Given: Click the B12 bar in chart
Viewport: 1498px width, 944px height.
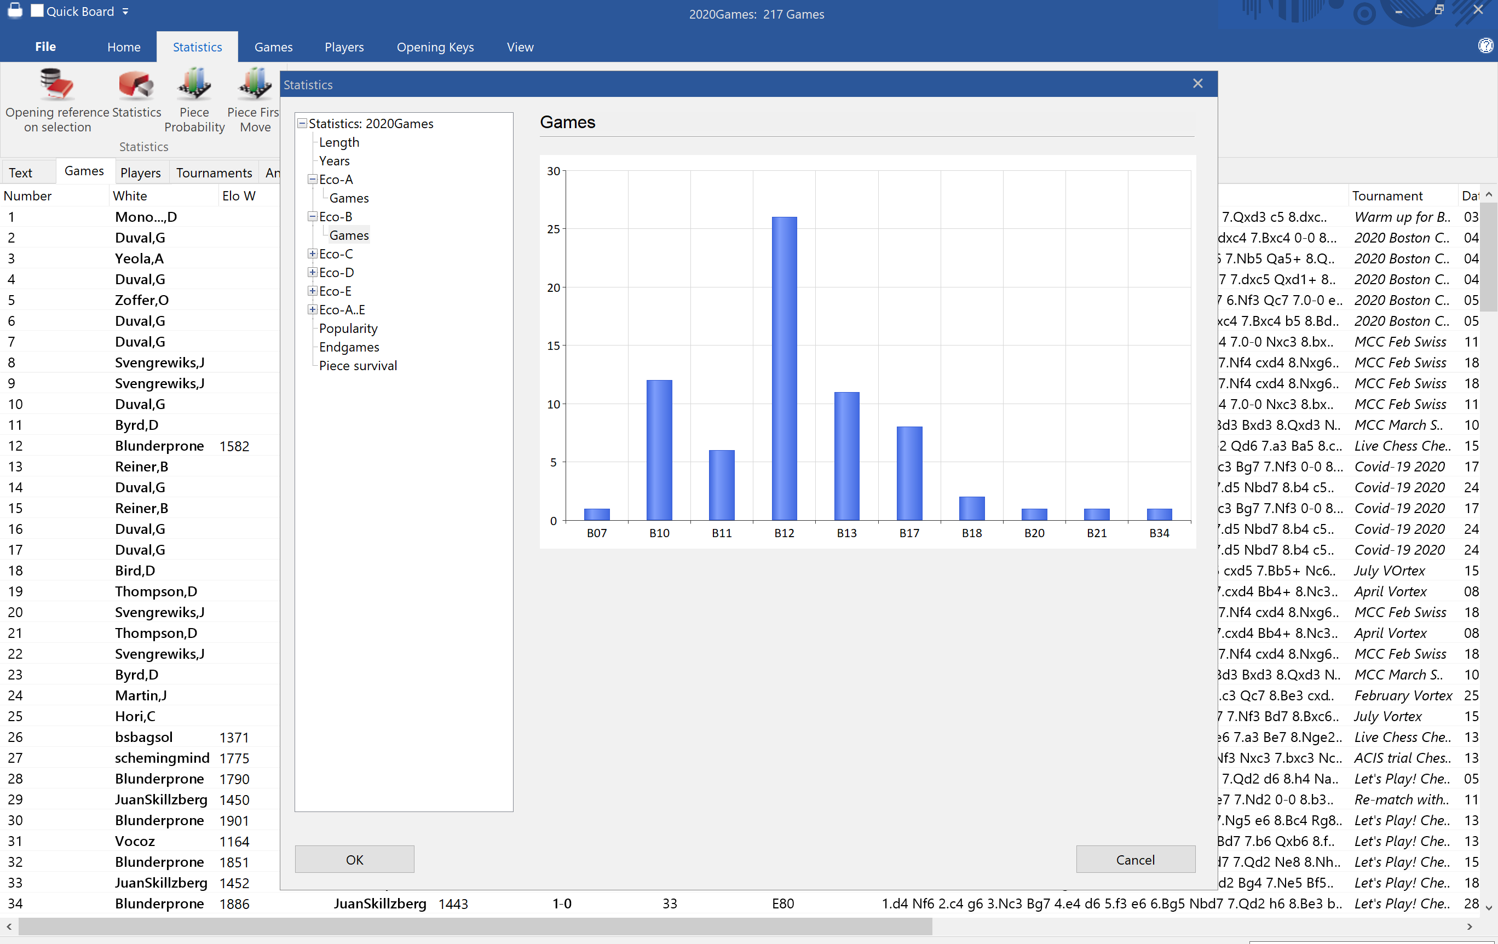Looking at the screenshot, I should tap(784, 369).
